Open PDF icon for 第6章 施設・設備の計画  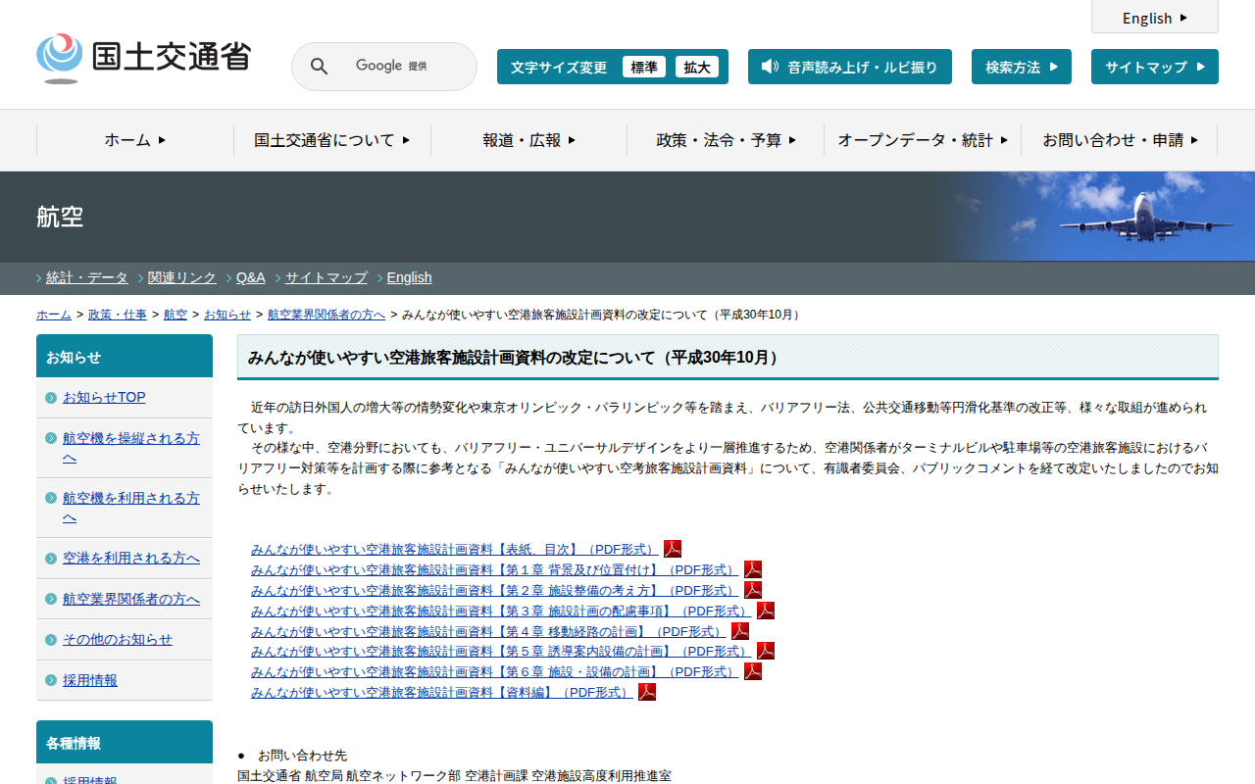[753, 671]
